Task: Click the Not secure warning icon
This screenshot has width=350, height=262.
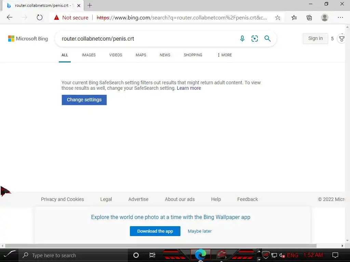Action: (56, 17)
